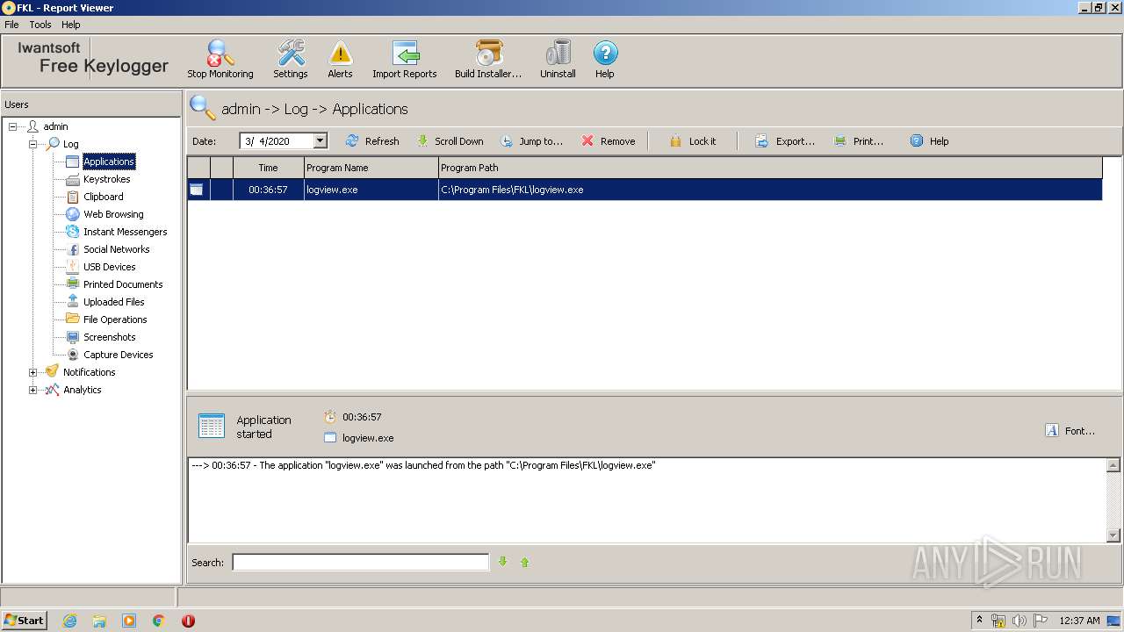
Task: Find previous search result up arrow
Action: tap(525, 562)
